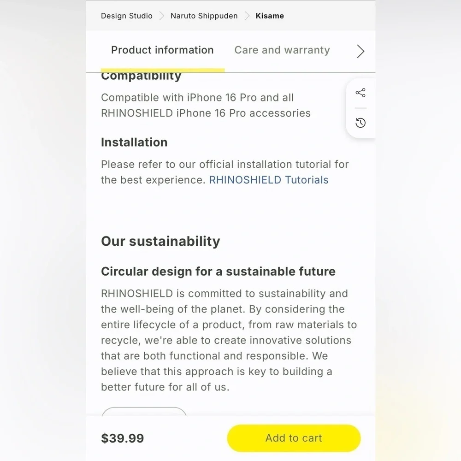This screenshot has height=461, width=461.
Task: Select the Kisame breadcrumb item
Action: [270, 16]
